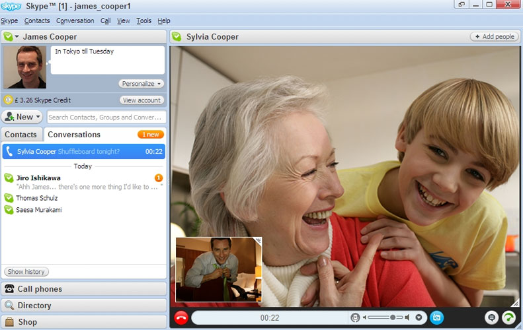The width and height of the screenshot is (523, 330).
Task: Click the Skype logo in title bar
Action: [11, 6]
